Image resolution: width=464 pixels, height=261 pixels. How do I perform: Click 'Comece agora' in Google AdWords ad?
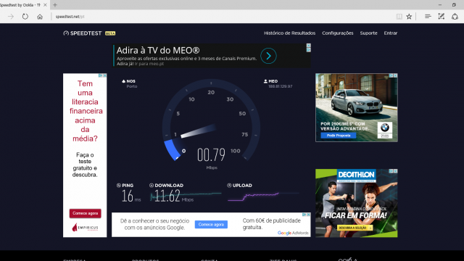click(211, 224)
